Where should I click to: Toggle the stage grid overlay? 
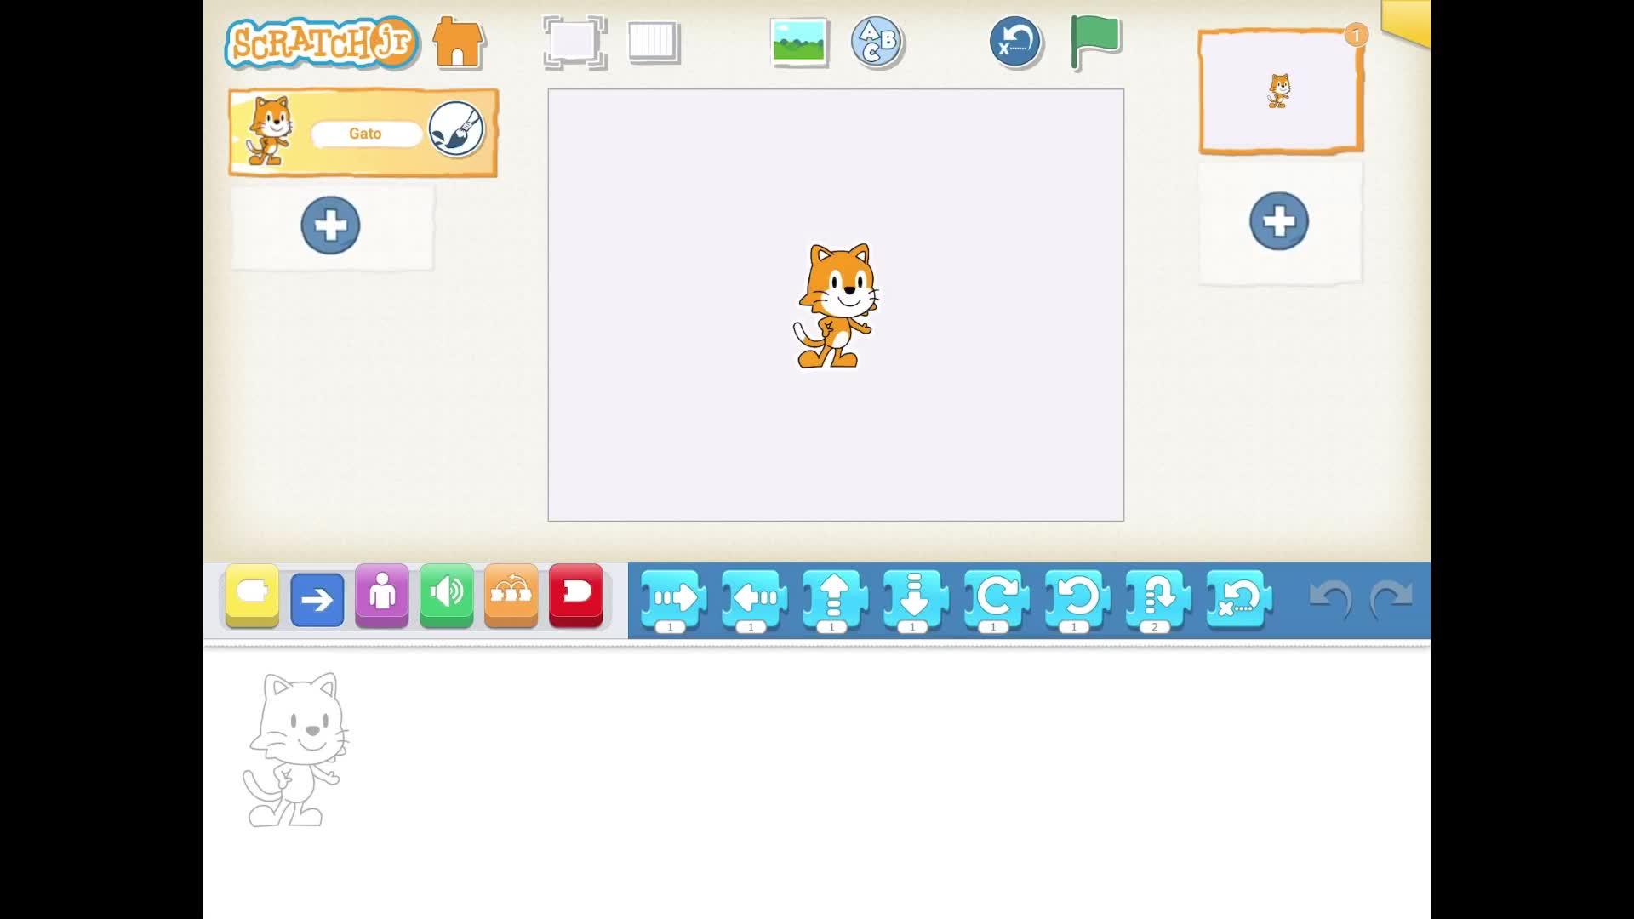tap(654, 42)
